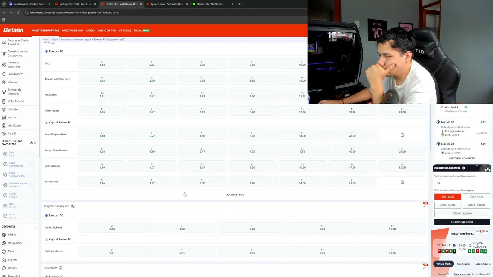The width and height of the screenshot is (493, 277).
Task: Click info icon next to Mentor de Apuestas
Action: pos(463,168)
